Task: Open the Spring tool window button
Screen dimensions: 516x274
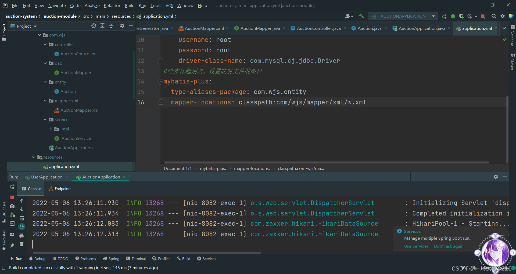Action: (x=111, y=259)
